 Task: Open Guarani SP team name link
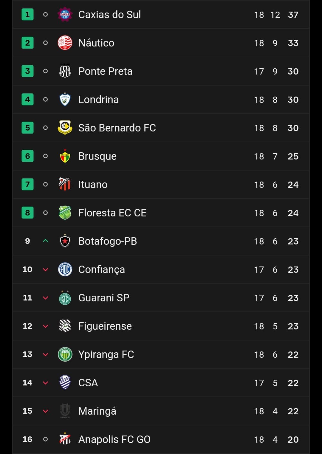click(104, 298)
